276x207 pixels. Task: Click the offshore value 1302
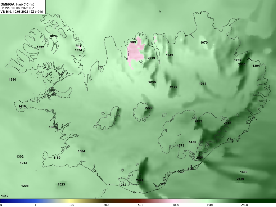point(20,157)
